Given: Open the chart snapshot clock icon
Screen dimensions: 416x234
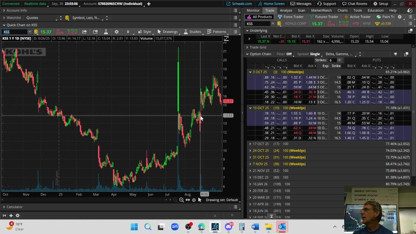Looking at the screenshot, I should (95, 32).
